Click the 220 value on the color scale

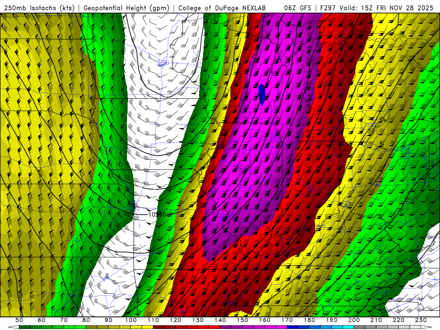point(398,320)
